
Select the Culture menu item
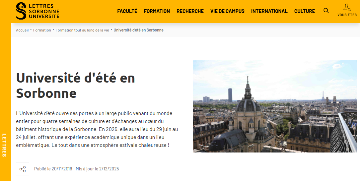[304, 11]
